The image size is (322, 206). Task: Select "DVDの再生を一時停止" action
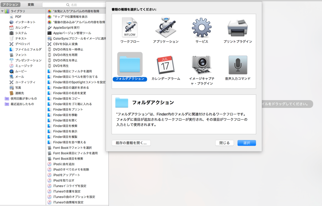point(68,49)
